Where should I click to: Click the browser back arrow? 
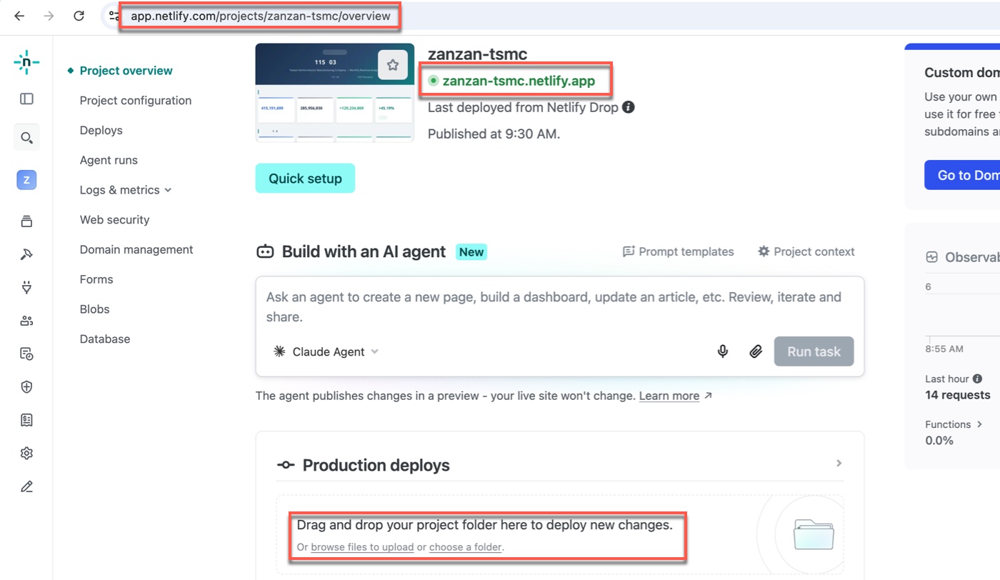pyautogui.click(x=19, y=16)
